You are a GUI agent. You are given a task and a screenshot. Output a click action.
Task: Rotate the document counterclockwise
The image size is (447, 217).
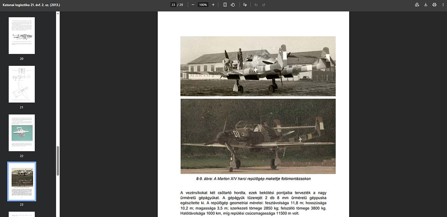[x=233, y=4]
